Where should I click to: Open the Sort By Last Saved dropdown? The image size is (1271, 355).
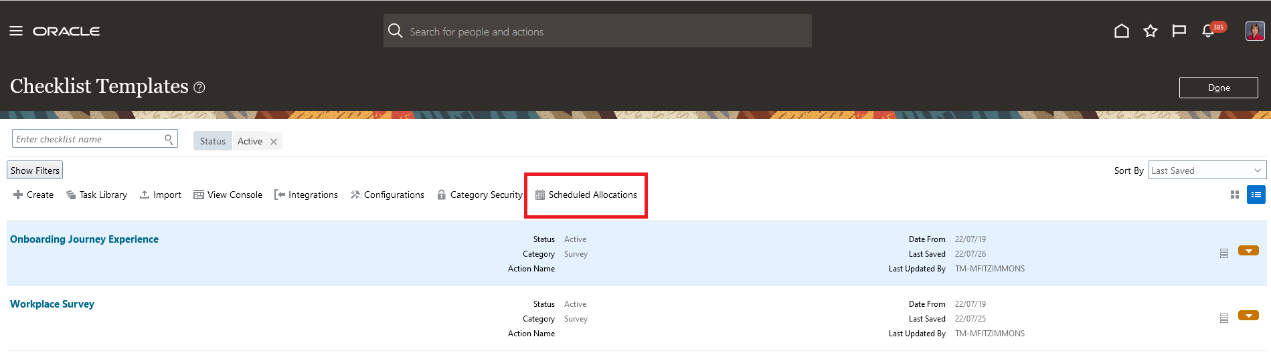click(x=1207, y=170)
